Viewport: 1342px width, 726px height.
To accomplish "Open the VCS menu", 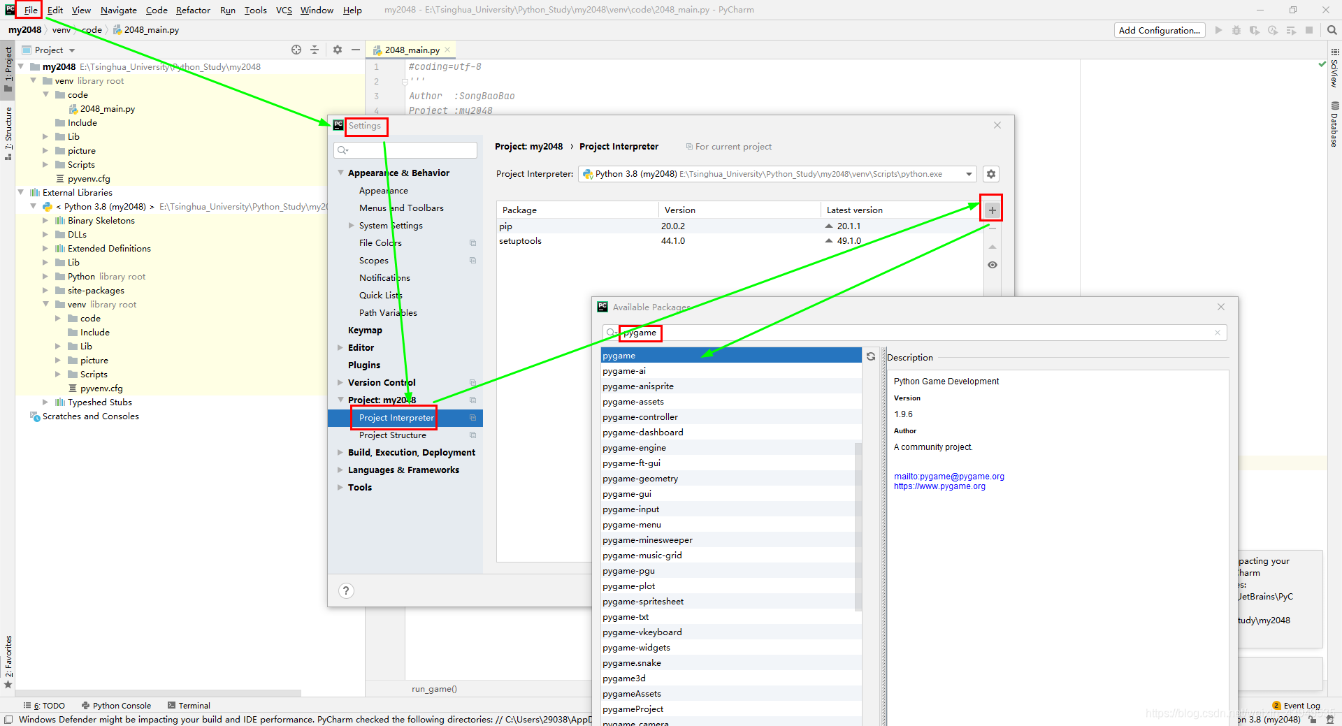I will pyautogui.click(x=284, y=10).
